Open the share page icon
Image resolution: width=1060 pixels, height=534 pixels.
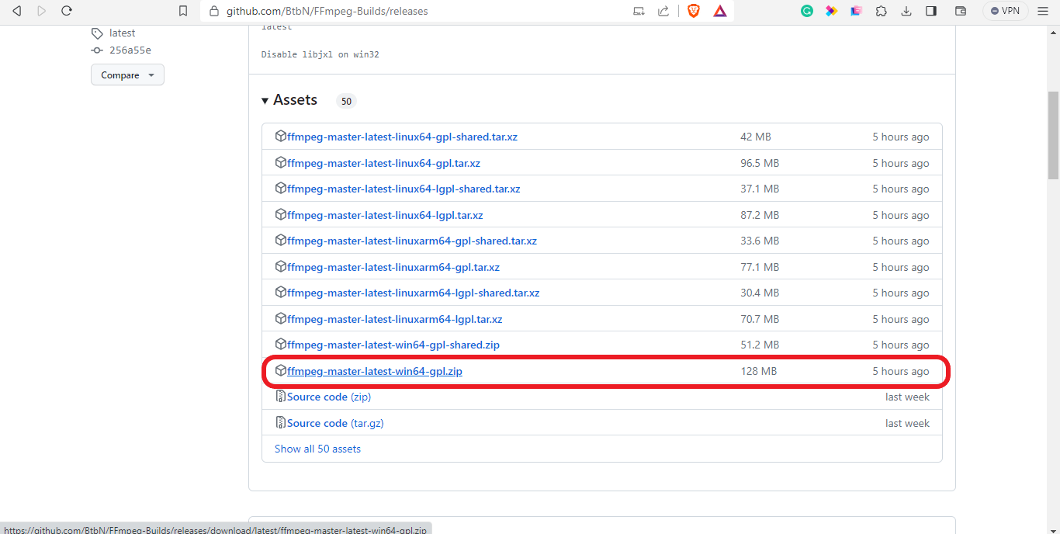[663, 11]
